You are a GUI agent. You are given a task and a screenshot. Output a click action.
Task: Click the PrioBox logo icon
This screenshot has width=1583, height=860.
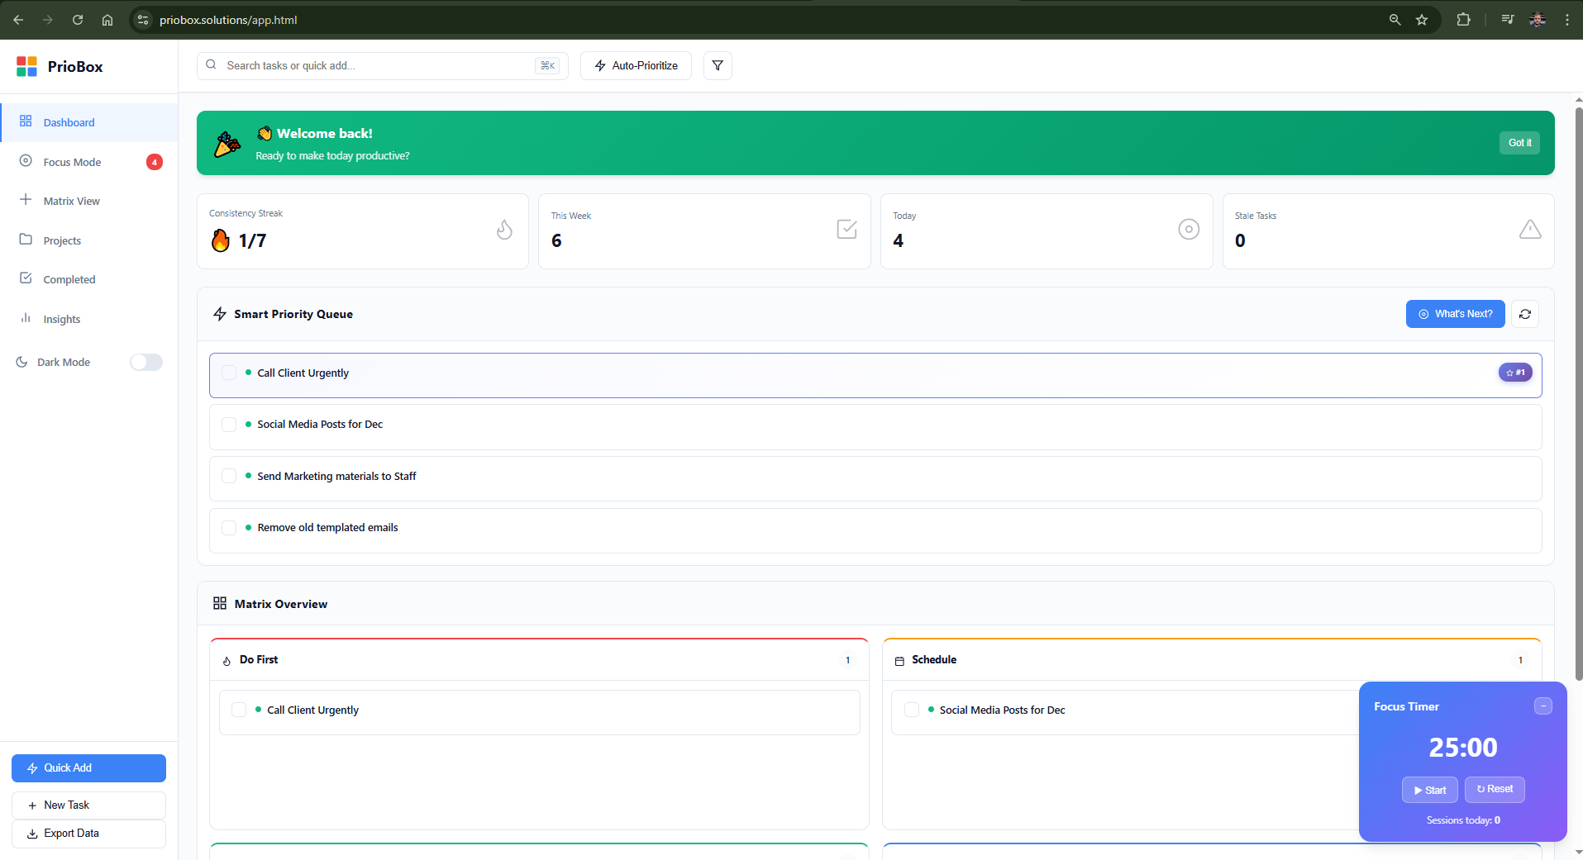coord(26,66)
